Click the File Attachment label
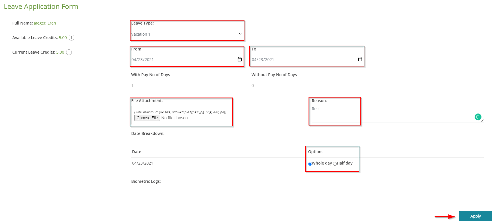Screen dimensions: 494x223 147,101
